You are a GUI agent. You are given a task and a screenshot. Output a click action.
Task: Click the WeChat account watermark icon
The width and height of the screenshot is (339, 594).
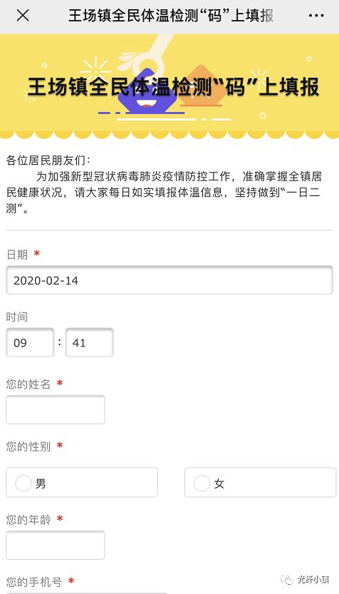click(x=286, y=579)
